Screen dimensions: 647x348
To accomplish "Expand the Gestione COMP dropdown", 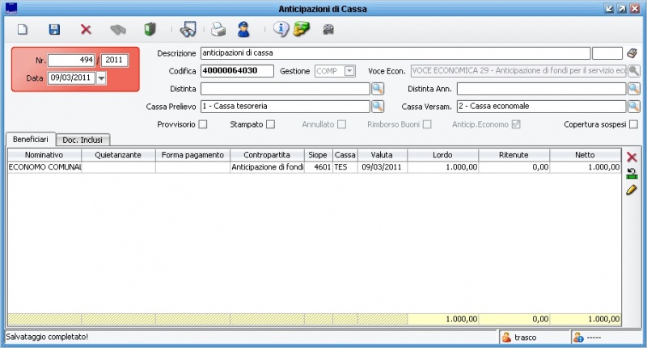I will pyautogui.click(x=349, y=71).
